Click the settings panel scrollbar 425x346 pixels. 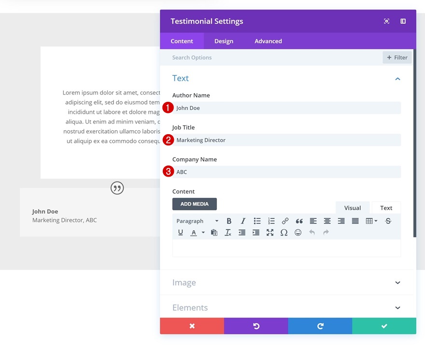[x=415, y=143]
